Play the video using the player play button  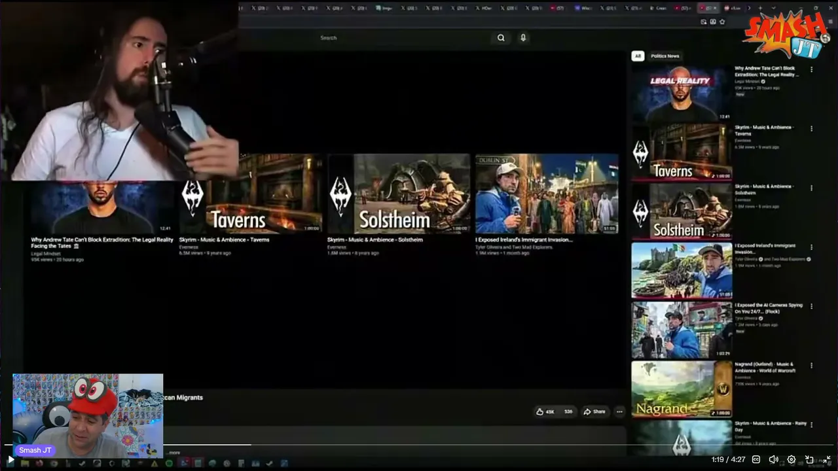click(10, 460)
